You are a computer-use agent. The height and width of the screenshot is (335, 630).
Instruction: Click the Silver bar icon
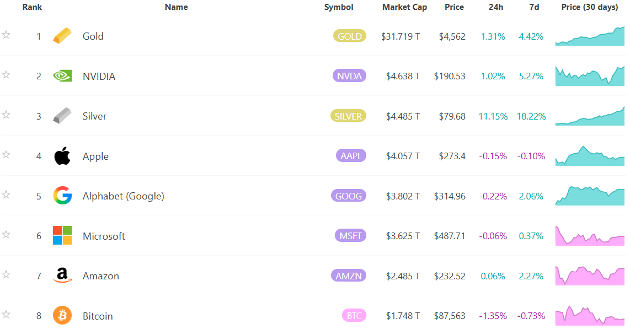(x=62, y=116)
